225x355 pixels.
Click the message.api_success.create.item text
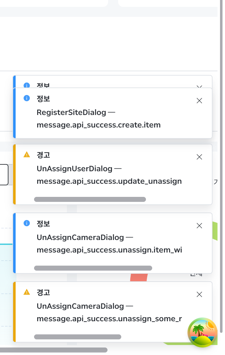pyautogui.click(x=98, y=125)
